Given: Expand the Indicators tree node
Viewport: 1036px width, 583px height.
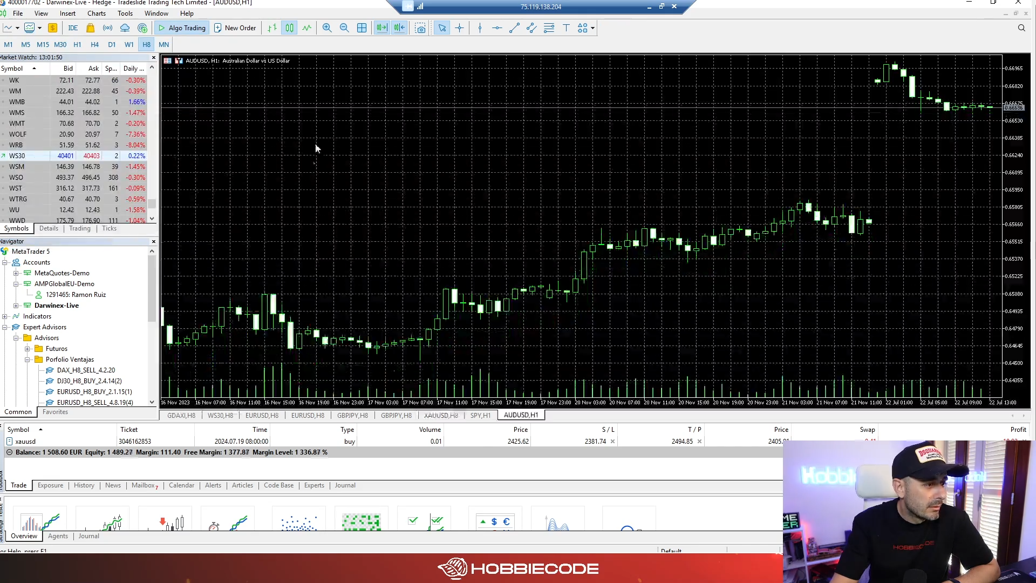Looking at the screenshot, I should coord(5,316).
